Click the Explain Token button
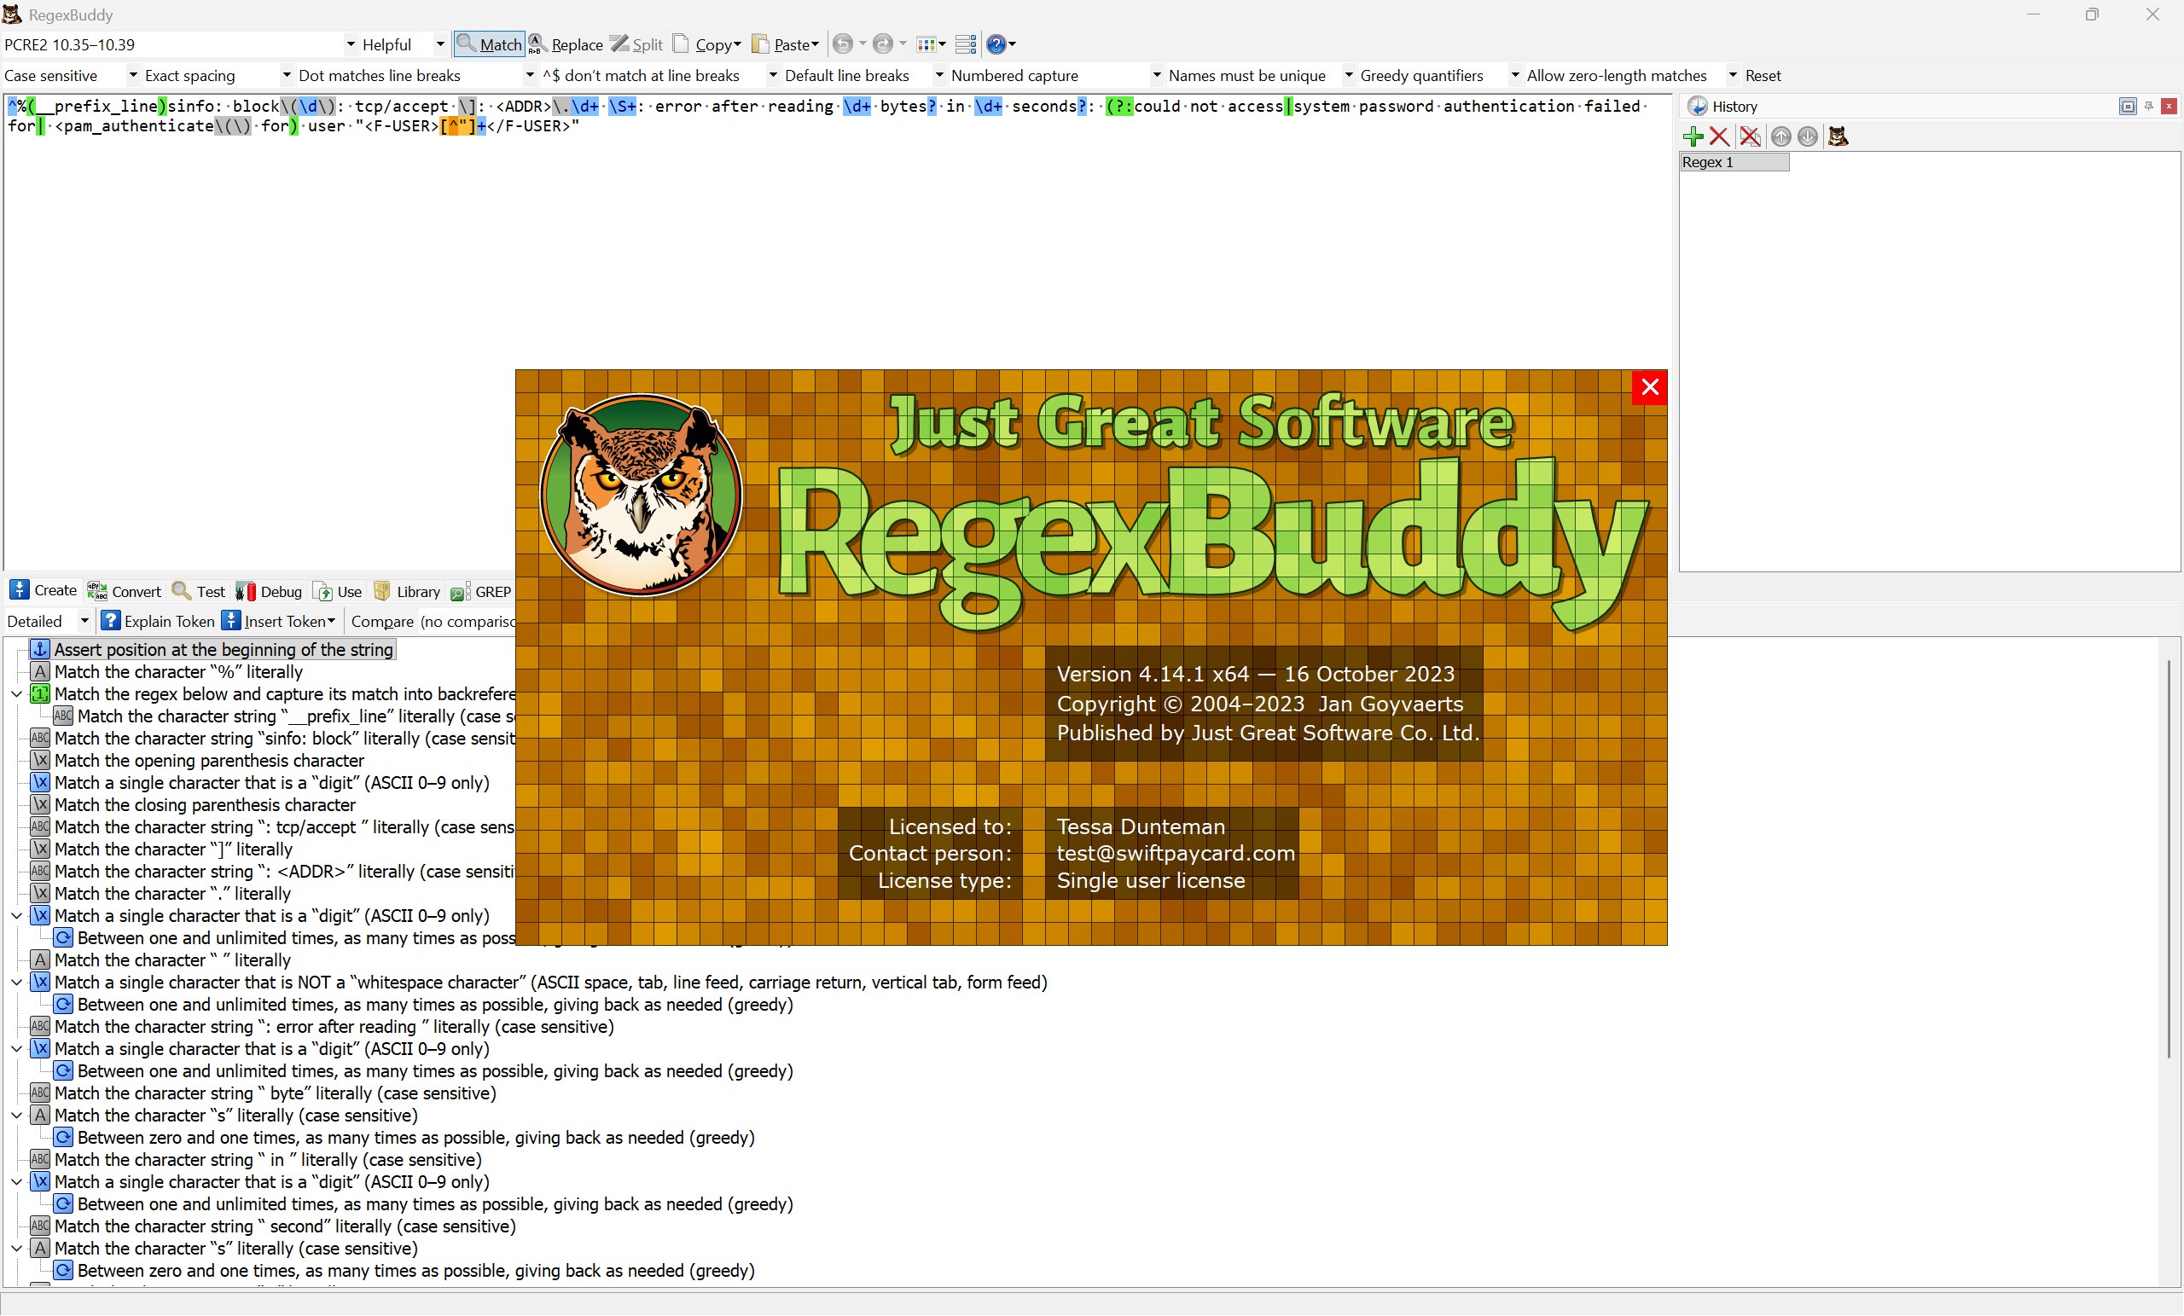Viewport: 2184px width, 1316px height. (x=159, y=621)
